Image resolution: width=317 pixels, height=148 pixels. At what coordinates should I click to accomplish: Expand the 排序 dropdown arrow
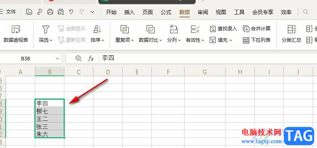point(103,40)
